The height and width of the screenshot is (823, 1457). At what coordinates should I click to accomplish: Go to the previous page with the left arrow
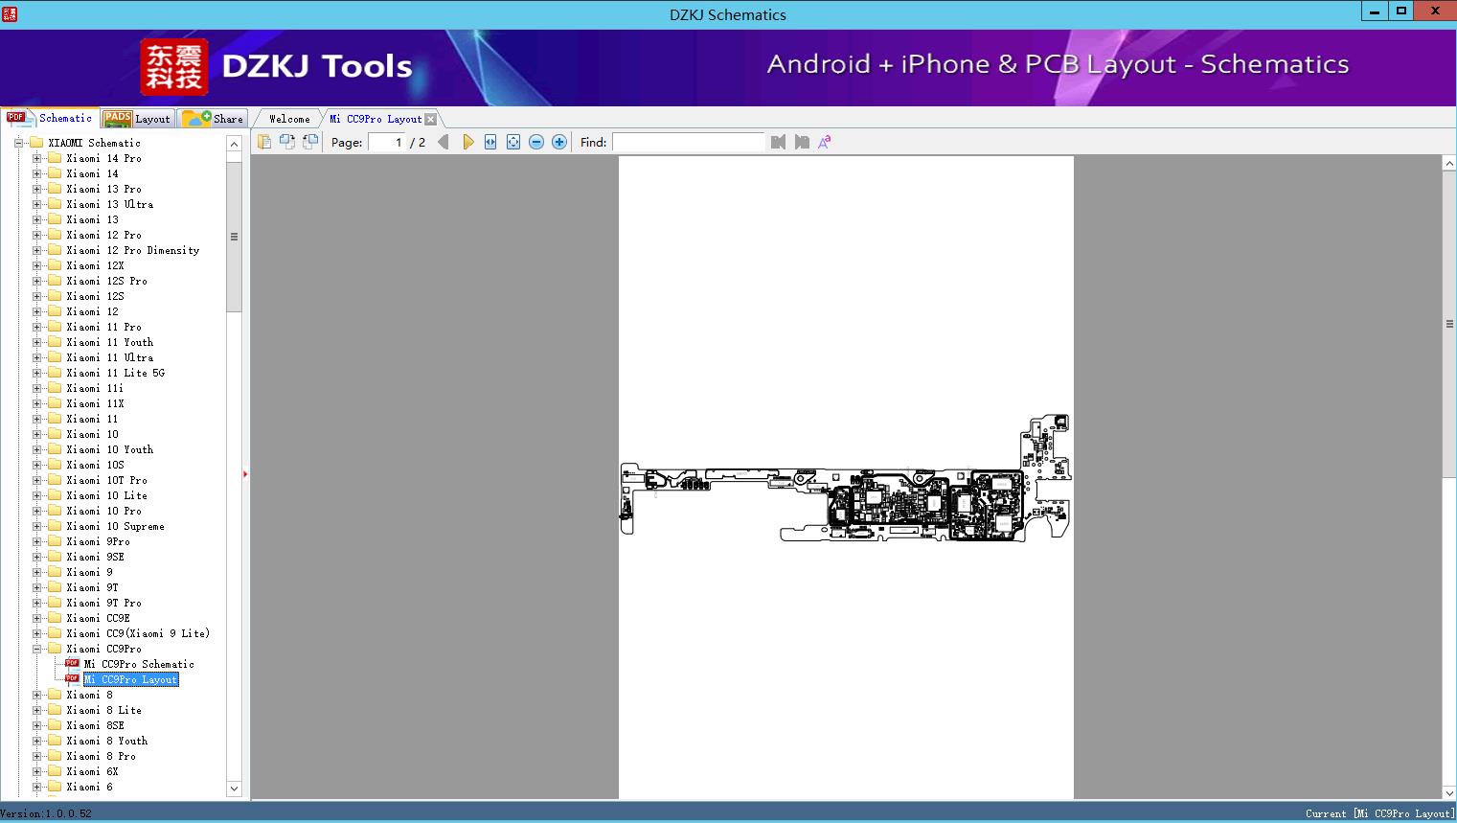click(444, 142)
